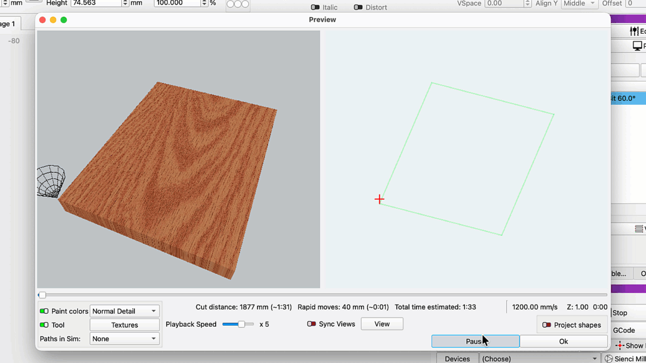Image resolution: width=646 pixels, height=363 pixels.
Task: Open the (Choose) device dropdown
Action: [540, 358]
